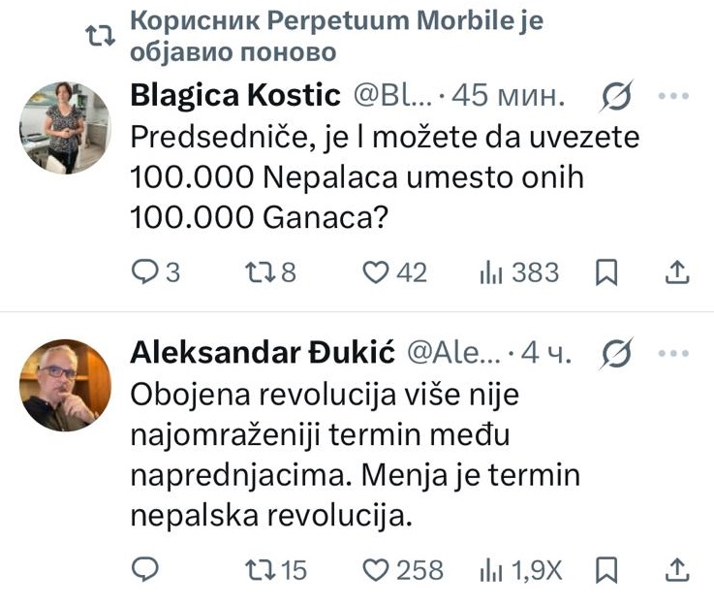Open Perpetuum Morbile reposted link

click(336, 36)
